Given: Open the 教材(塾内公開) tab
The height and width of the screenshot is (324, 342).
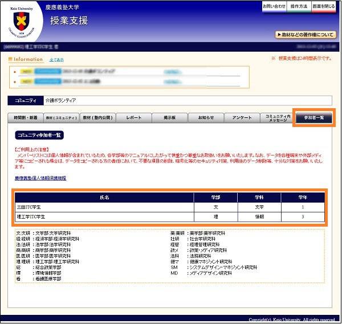Looking at the screenshot, I should [97, 117].
